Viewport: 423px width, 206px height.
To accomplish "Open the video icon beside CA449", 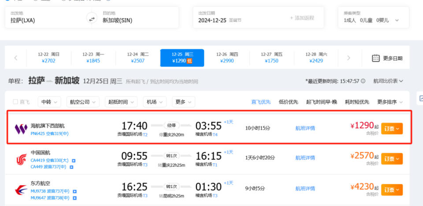I will click(71, 167).
